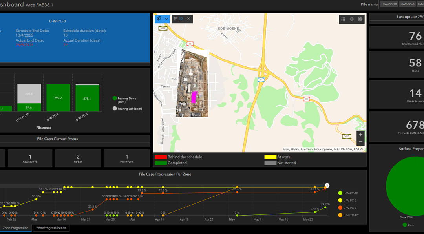Click the yellow At work legend swatch
This screenshot has height=234, width=424.
[270, 157]
